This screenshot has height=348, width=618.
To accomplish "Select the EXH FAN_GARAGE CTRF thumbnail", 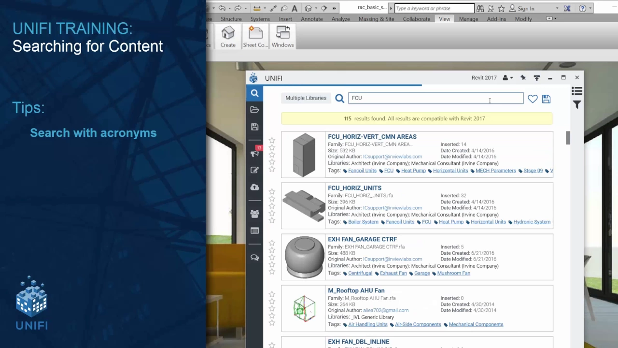I will coord(304,257).
